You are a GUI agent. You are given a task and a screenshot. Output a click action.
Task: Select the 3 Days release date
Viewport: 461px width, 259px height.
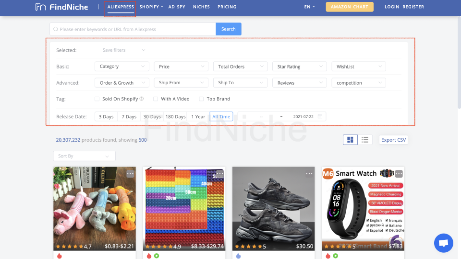106,117
